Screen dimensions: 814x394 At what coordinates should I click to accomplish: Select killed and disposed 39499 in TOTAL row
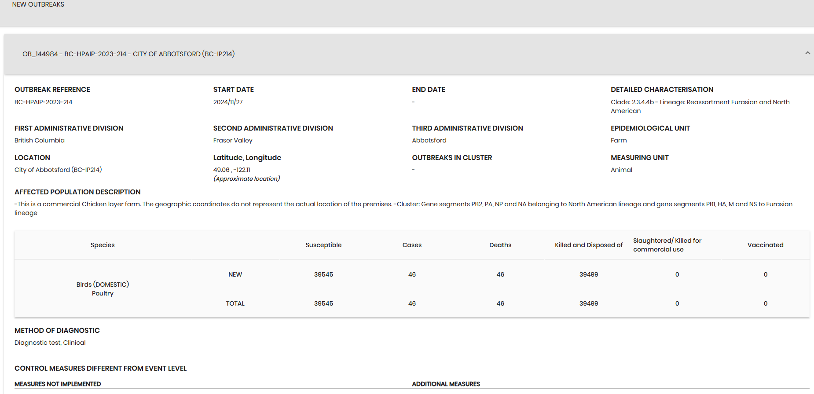(589, 303)
